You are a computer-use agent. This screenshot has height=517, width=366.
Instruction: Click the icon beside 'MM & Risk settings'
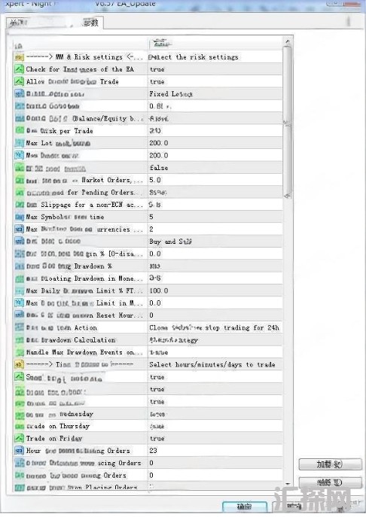[x=19, y=57]
